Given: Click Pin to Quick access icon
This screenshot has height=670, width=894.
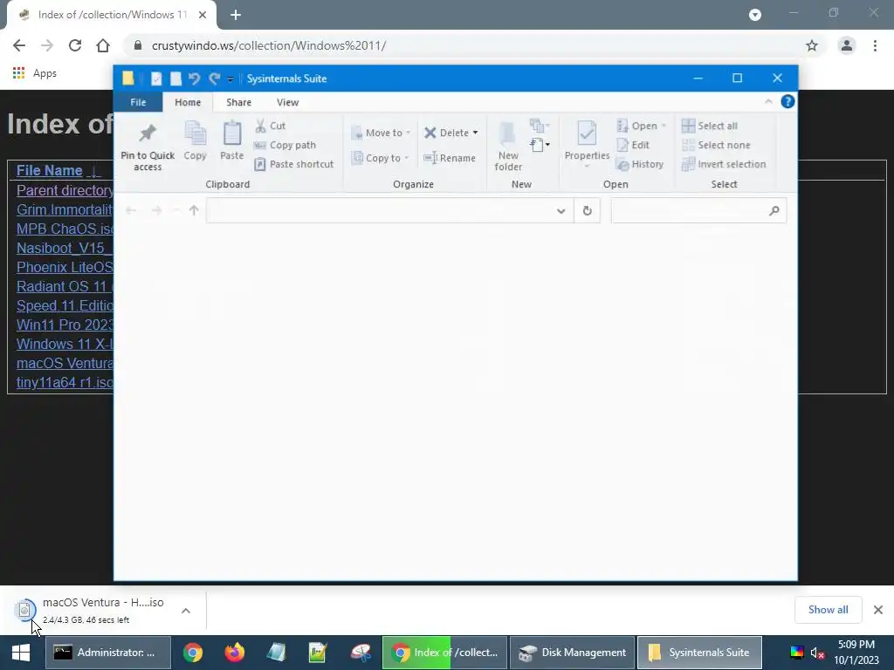Looking at the screenshot, I should [147, 146].
